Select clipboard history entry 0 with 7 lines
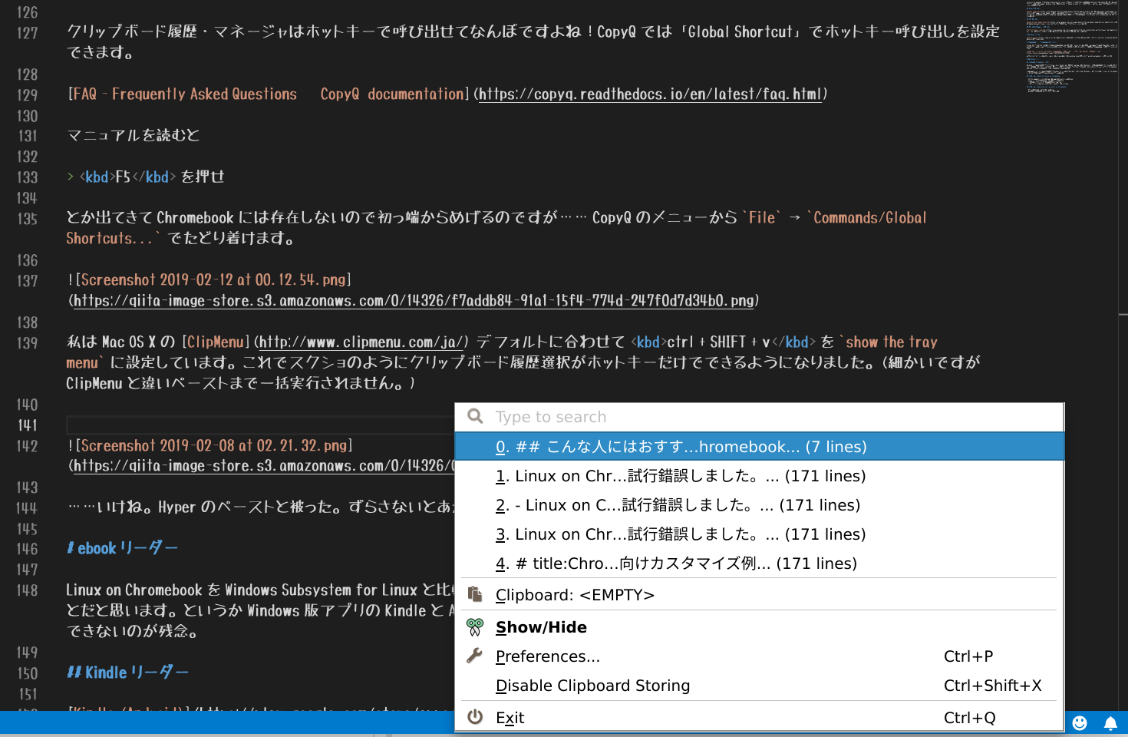1128x737 pixels. point(681,446)
